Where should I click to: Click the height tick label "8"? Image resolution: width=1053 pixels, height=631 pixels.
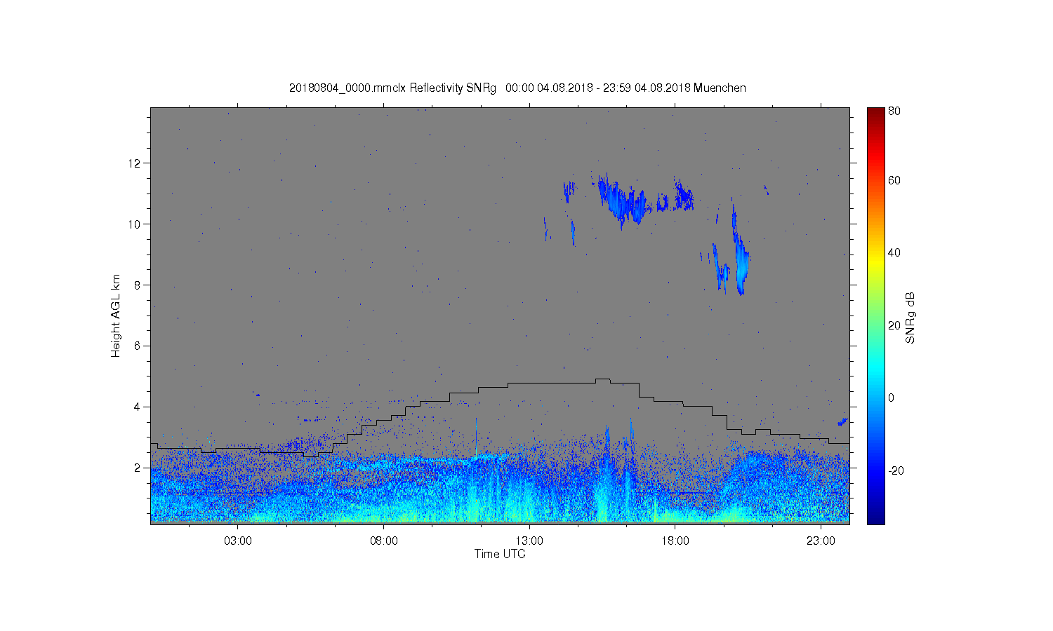[x=138, y=285]
